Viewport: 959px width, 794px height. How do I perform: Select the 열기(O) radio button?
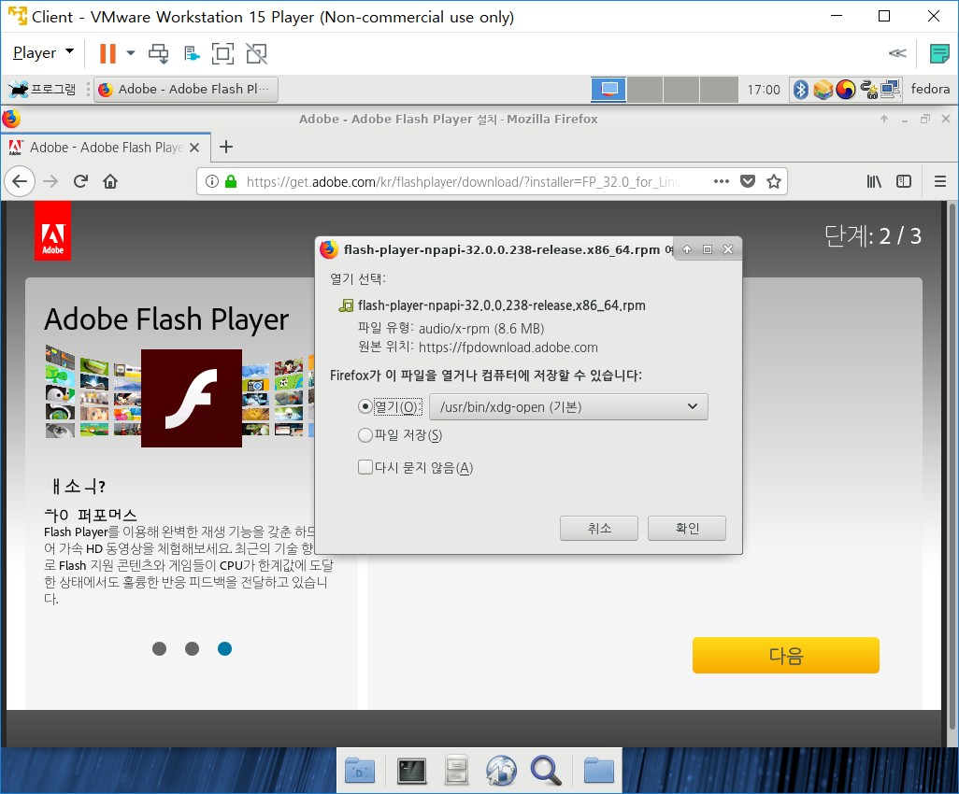pos(365,406)
